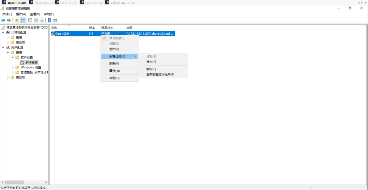
Task: Choose 帮助(H) in the context menu
Action: tap(120, 78)
